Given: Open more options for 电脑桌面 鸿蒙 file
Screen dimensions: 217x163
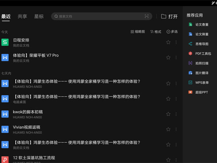Looking at the screenshot, I should pyautogui.click(x=176, y=99).
